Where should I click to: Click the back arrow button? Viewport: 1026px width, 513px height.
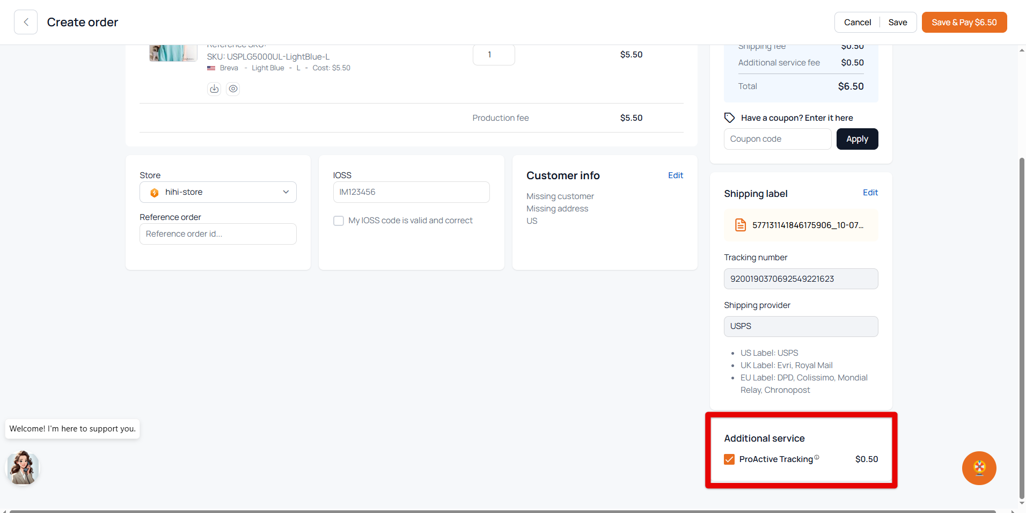click(26, 22)
